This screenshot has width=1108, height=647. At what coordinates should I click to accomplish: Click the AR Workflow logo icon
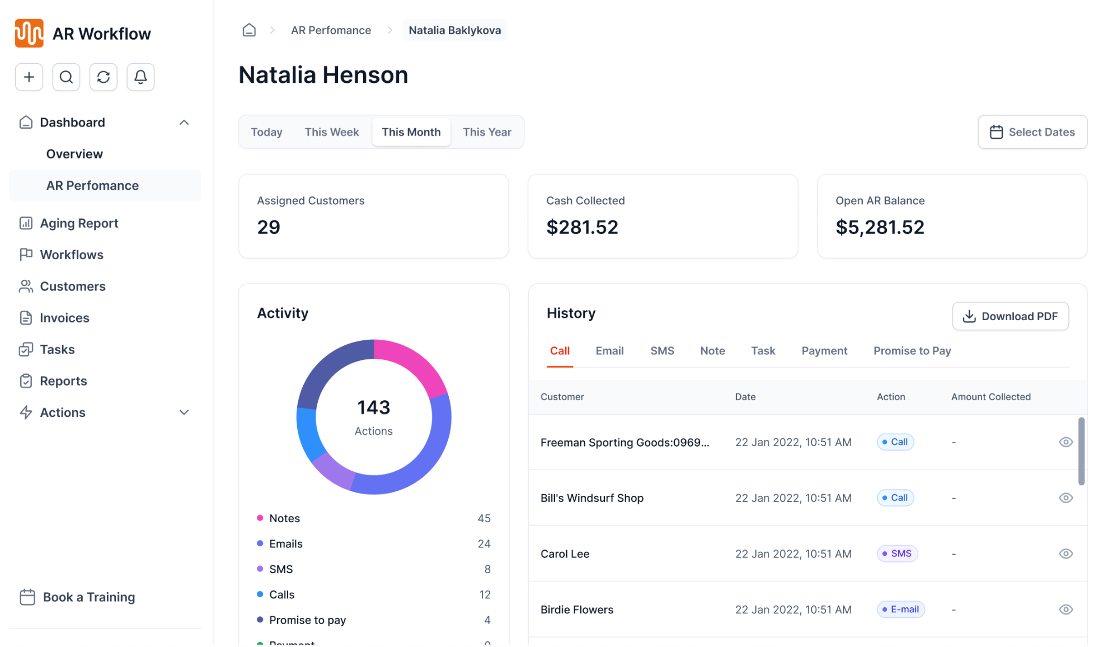tap(29, 33)
